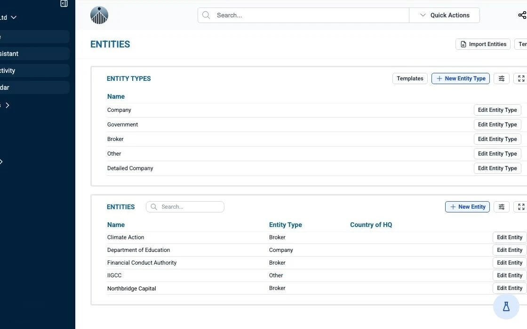
Task: Open Templates in Entity Types panel
Action: (410, 78)
